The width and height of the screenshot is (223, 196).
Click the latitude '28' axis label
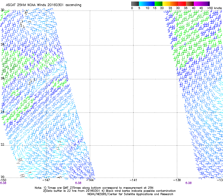[2, 44]
